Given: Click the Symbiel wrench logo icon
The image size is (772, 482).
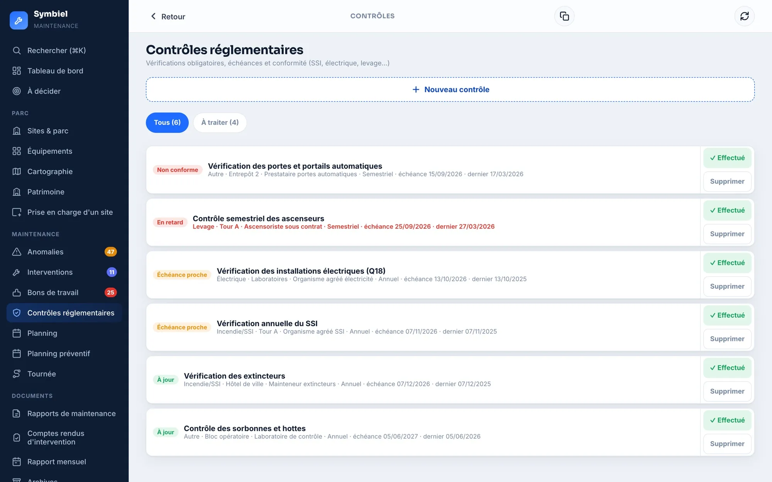Looking at the screenshot, I should coord(19,20).
